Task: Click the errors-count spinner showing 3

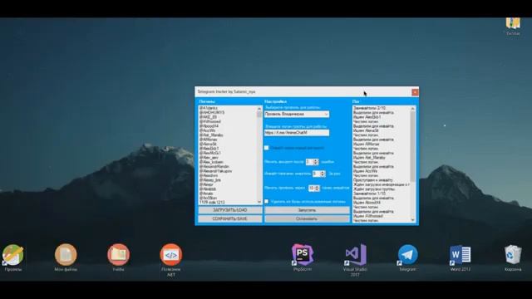Action: 313,162
